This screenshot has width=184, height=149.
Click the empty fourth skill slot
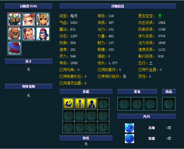103,104
